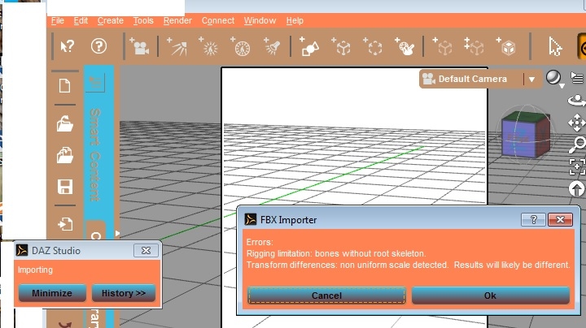Click the What's This help cursor icon

click(68, 46)
